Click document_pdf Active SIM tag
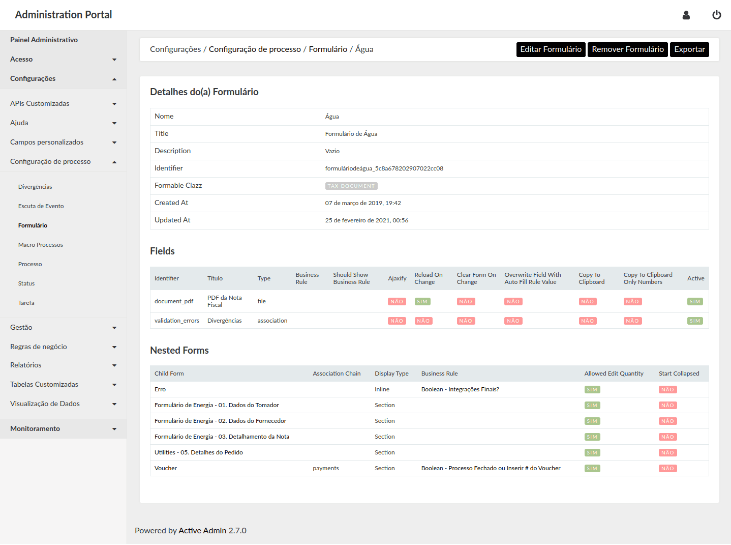The image size is (731, 545). click(x=695, y=302)
